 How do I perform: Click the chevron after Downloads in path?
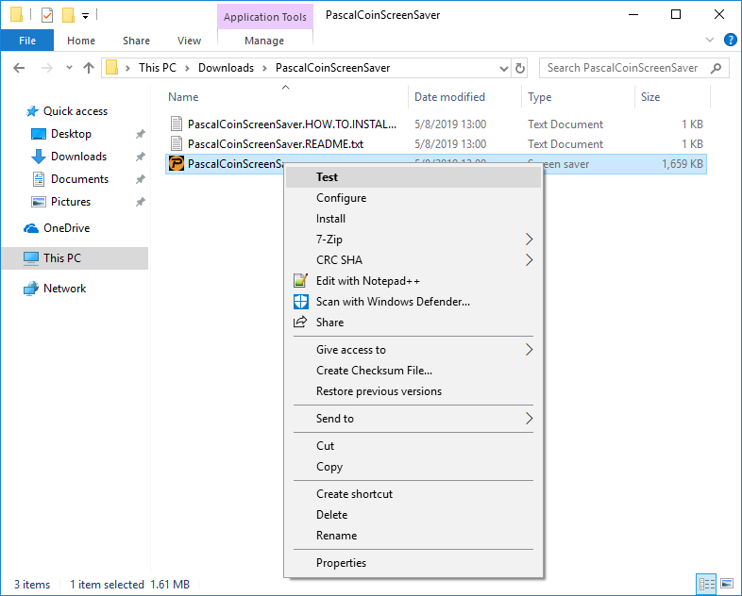(x=264, y=68)
